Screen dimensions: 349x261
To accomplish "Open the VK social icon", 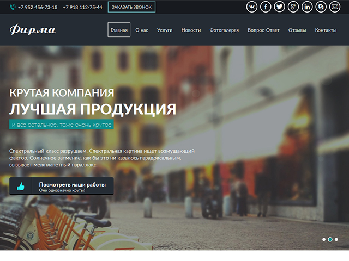I will coord(252,7).
